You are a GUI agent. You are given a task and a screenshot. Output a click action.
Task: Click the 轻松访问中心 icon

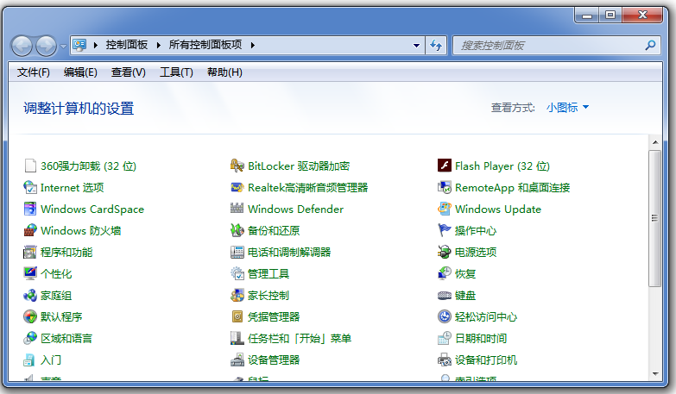point(445,317)
